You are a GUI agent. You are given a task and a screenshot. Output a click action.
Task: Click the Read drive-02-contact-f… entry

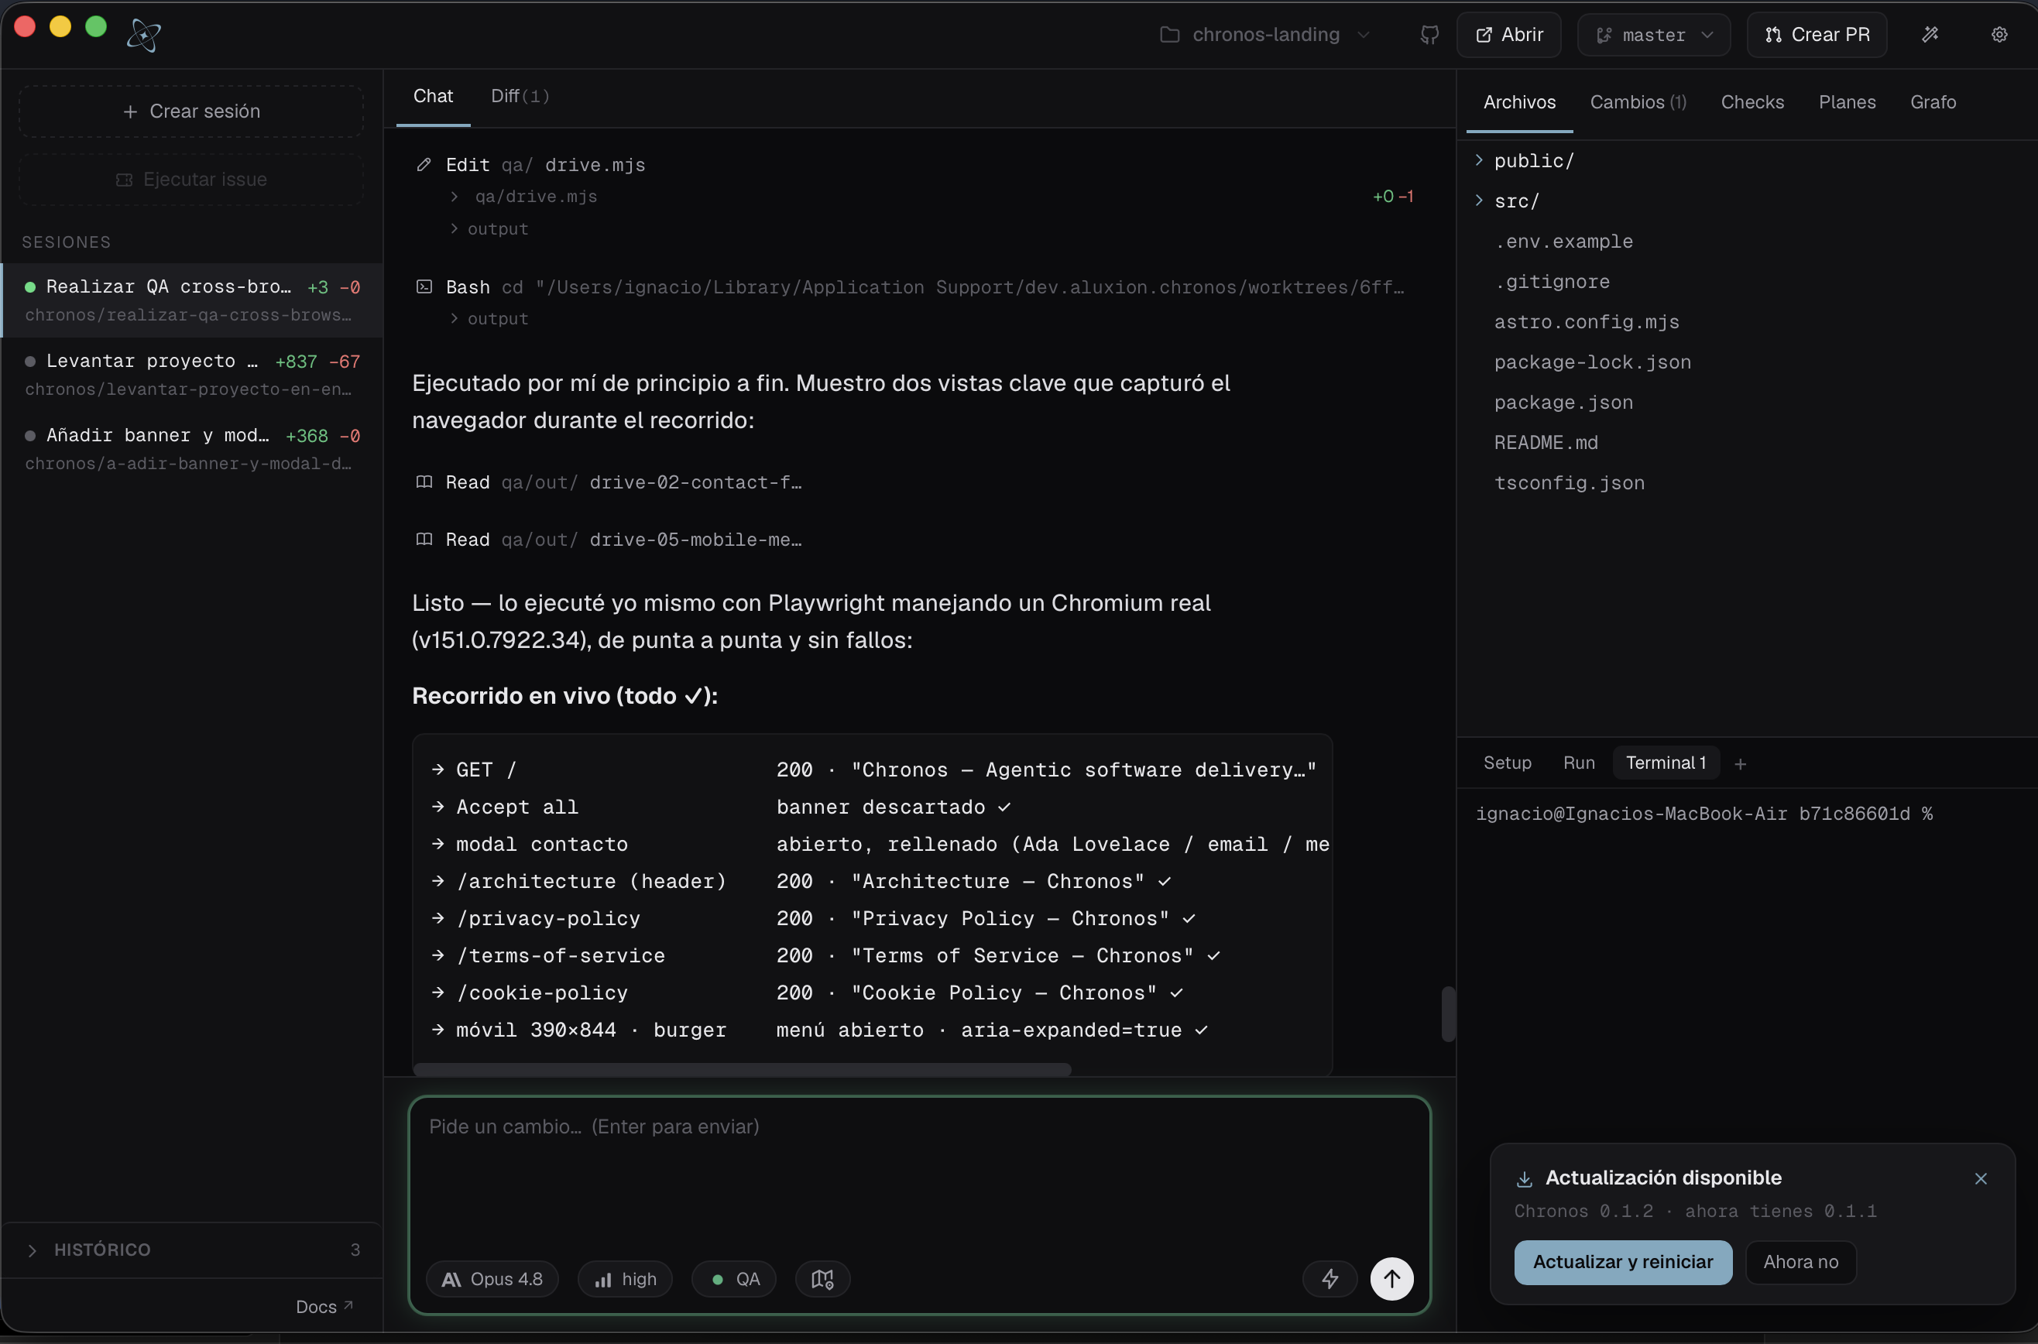(x=609, y=482)
